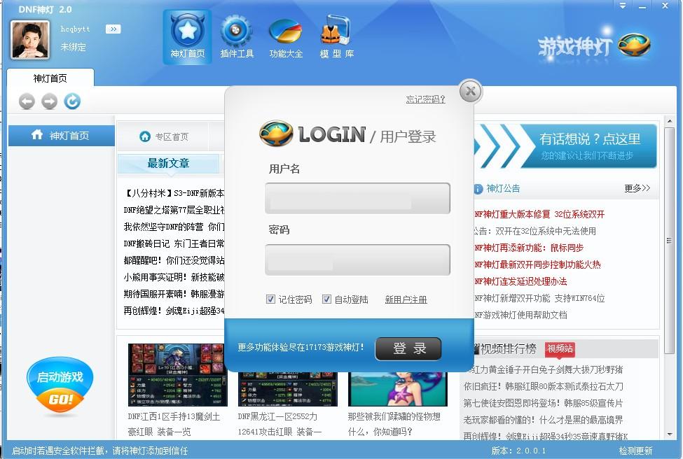683x459 pixels.
Task: Click the 有话想说？点这里 banner
Action: click(x=565, y=146)
